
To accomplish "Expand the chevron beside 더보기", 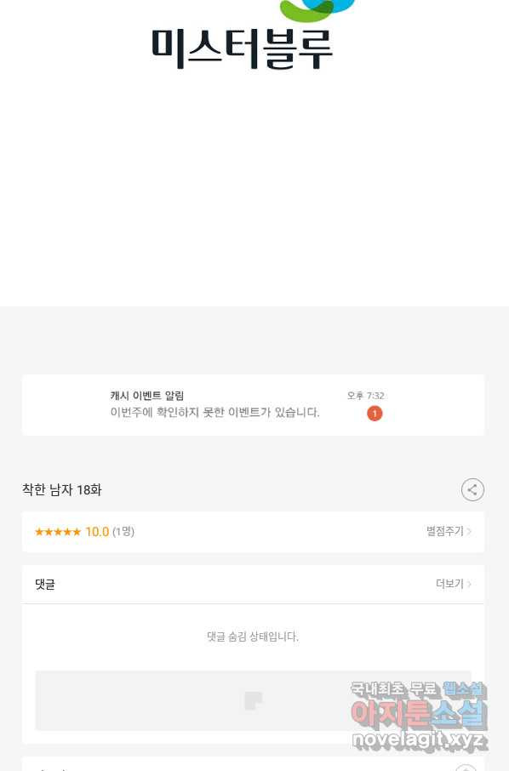I will coord(469,584).
